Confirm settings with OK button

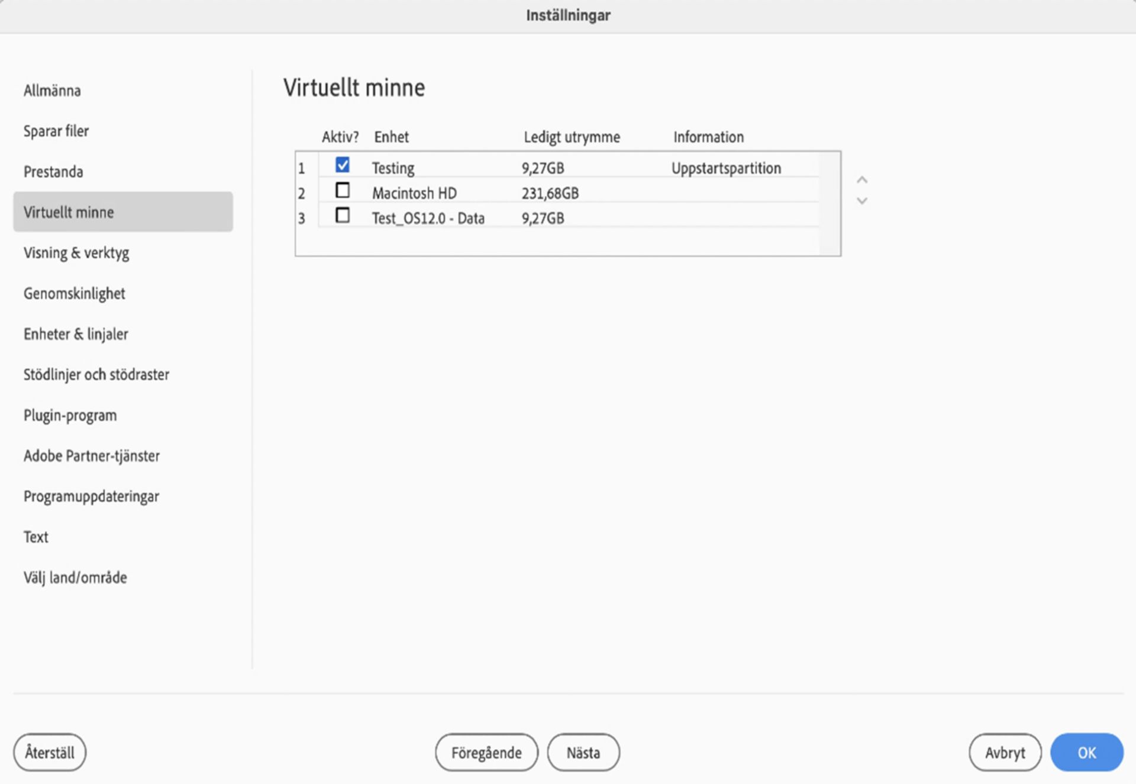1086,753
